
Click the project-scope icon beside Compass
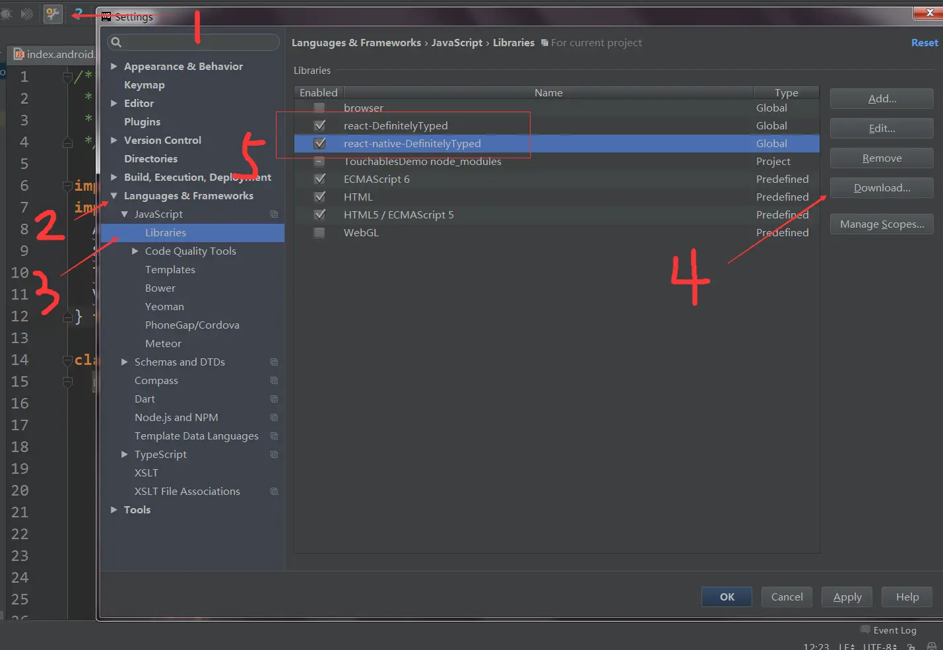274,380
